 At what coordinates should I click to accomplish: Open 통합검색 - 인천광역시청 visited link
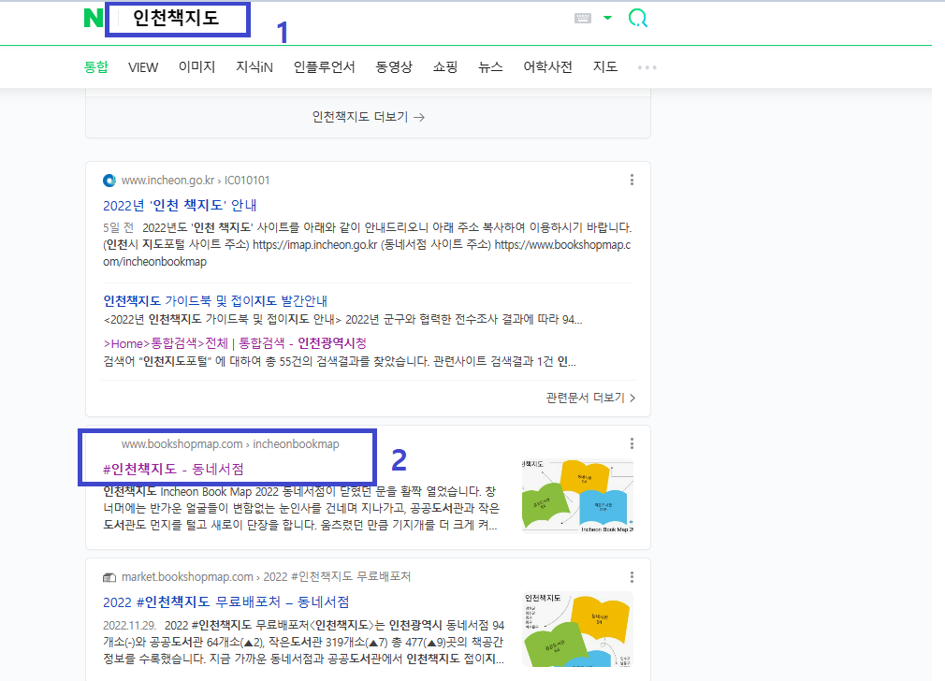click(235, 343)
